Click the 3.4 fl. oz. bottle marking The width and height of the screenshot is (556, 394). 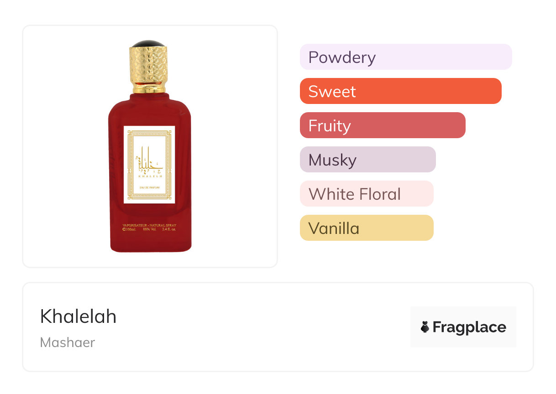coord(168,229)
